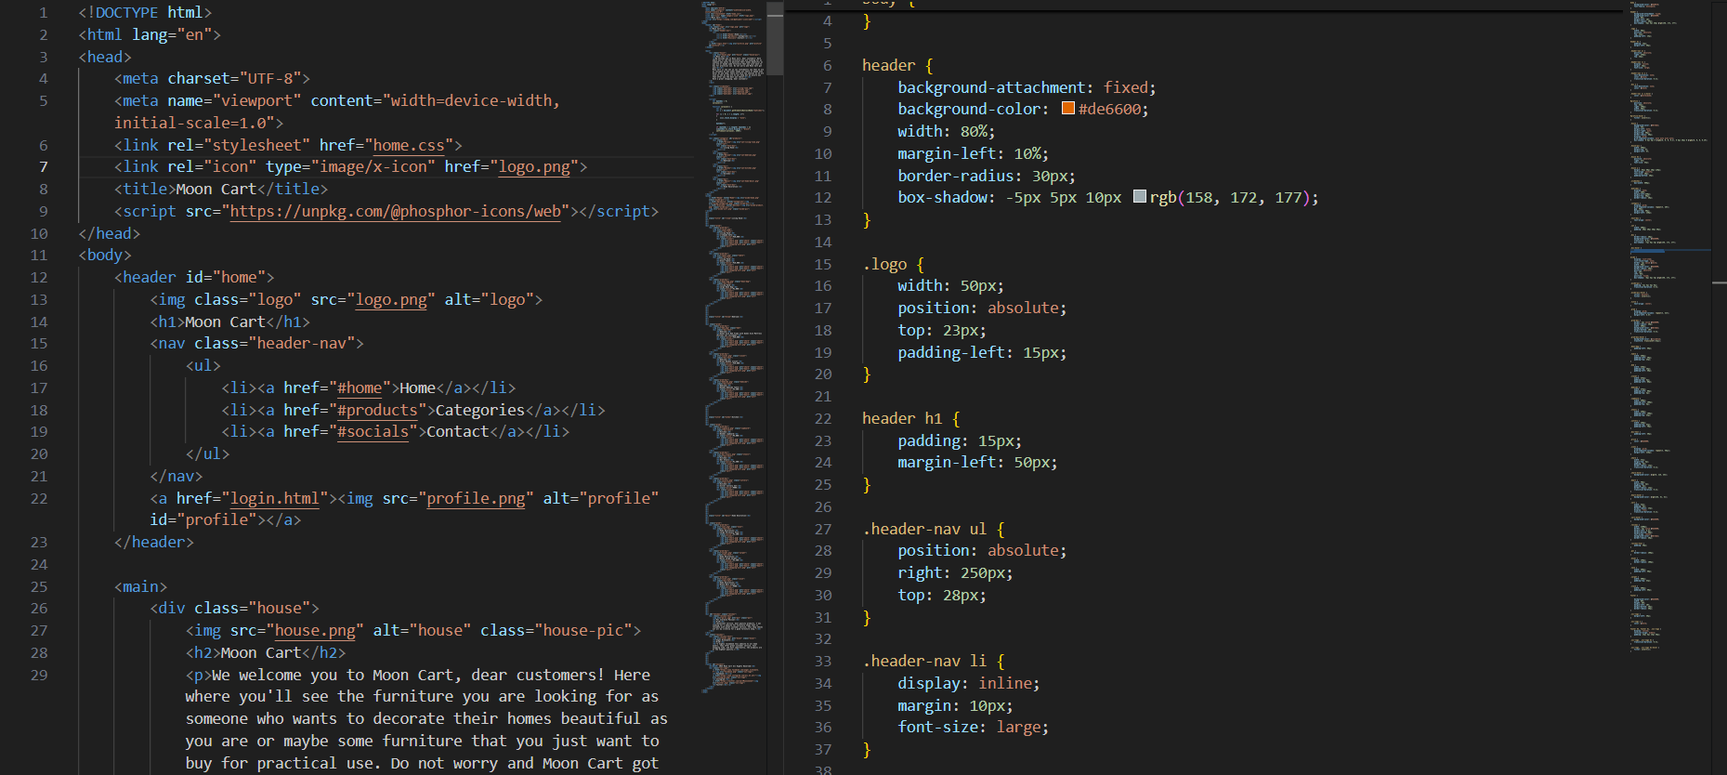Click the profile.png image source link
The width and height of the screenshot is (1727, 775).
[476, 498]
